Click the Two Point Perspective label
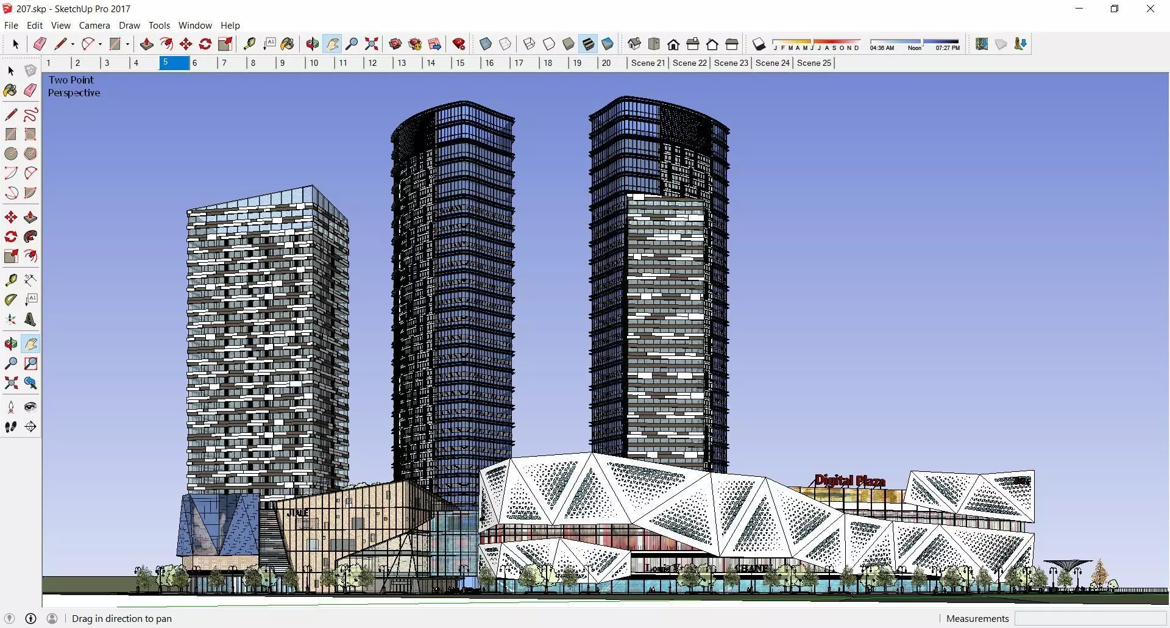This screenshot has height=628, width=1170. click(x=74, y=86)
